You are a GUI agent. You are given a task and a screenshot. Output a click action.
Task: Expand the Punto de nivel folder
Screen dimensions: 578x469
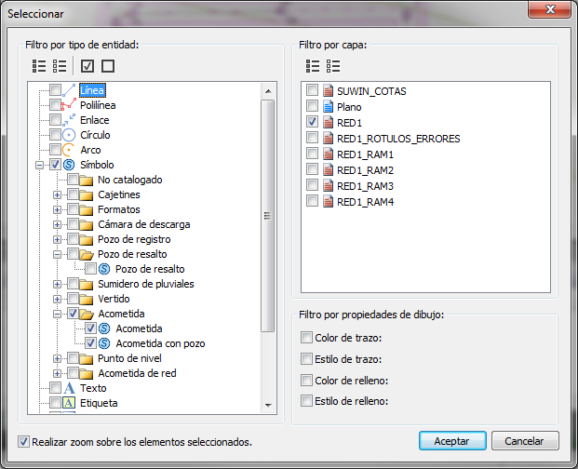point(57,358)
